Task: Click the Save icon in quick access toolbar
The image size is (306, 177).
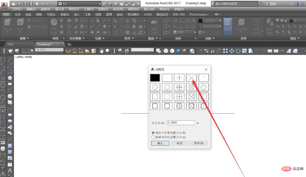Action: click(25, 4)
